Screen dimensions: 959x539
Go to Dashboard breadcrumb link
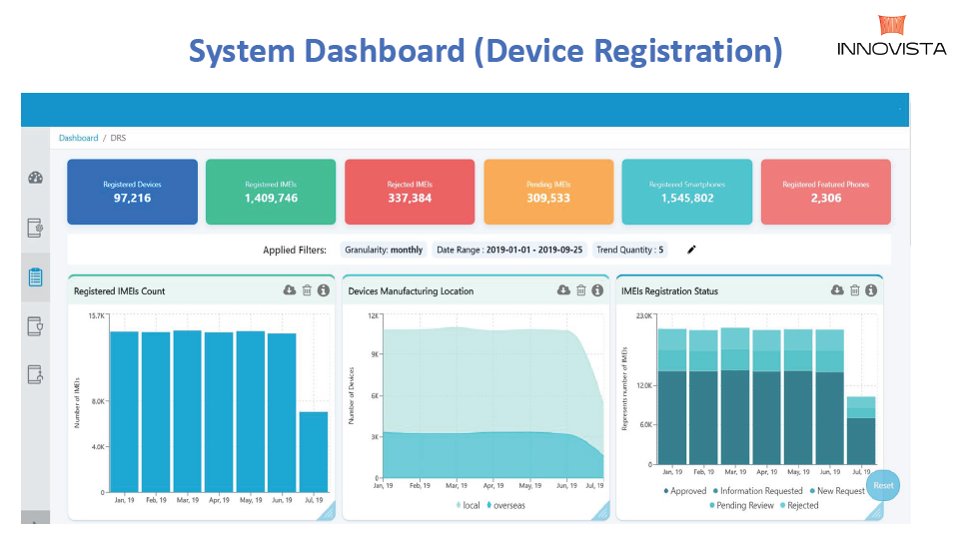[x=78, y=138]
